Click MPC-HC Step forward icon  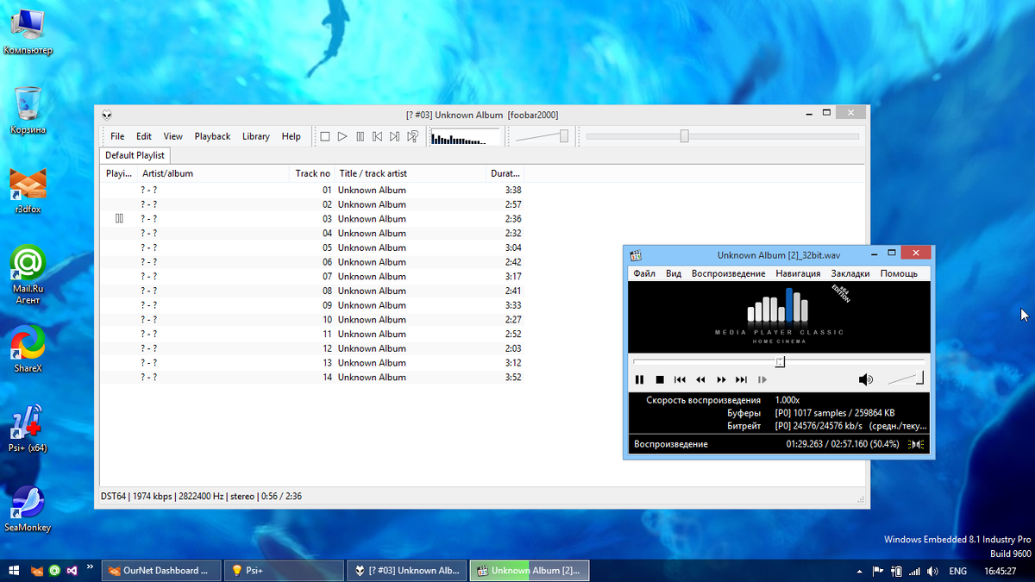[x=762, y=379]
